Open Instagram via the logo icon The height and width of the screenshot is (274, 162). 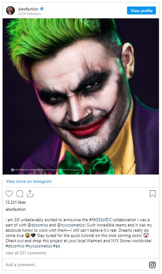point(152,265)
